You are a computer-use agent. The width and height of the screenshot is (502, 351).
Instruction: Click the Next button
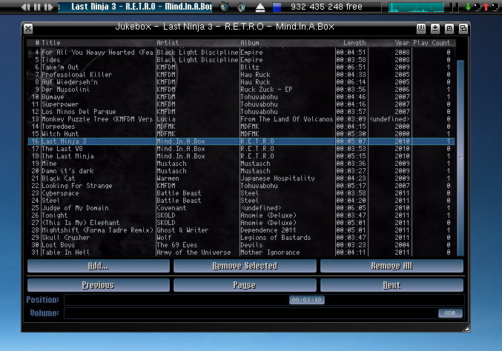tap(392, 285)
